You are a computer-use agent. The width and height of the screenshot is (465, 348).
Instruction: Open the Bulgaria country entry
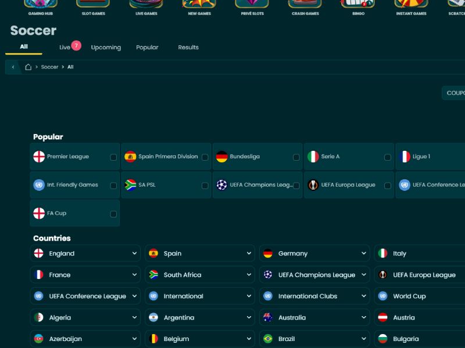[420, 339]
